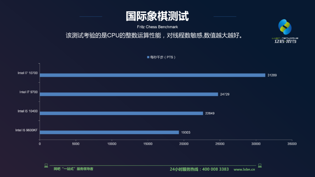Screen dimensions: 315x177
Task: Click the Intel I7 10700 axis label
Action: pos(27,73)
